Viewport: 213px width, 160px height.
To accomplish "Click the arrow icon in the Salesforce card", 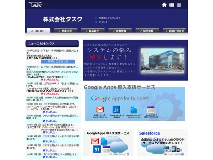I will tap(182, 154).
